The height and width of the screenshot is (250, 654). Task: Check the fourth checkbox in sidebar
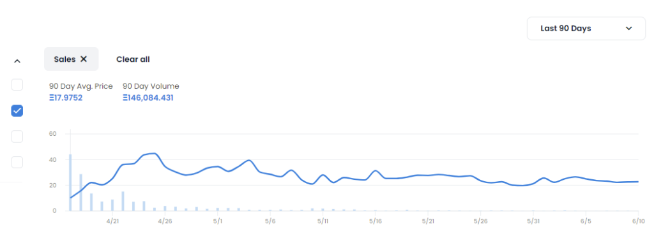17,162
